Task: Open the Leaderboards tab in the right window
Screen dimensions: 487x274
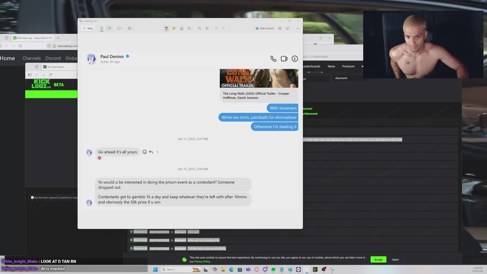Action: [x=312, y=66]
